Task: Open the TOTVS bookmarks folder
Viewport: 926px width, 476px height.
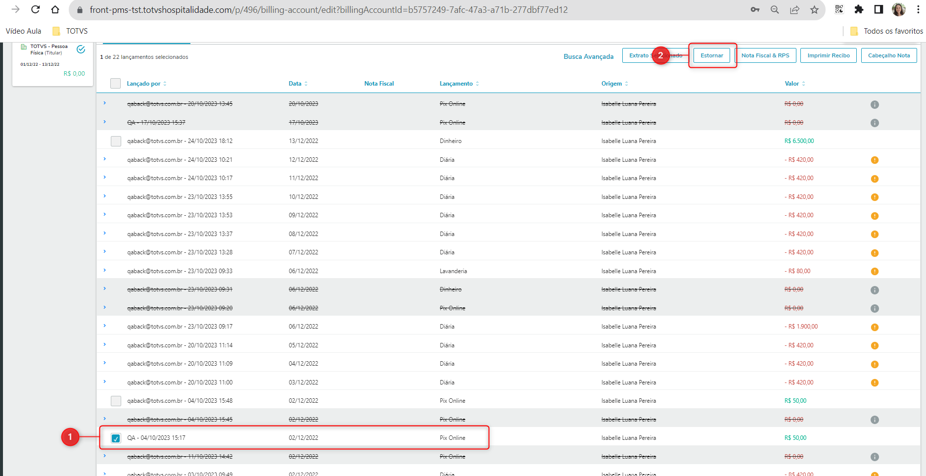Action: tap(70, 31)
